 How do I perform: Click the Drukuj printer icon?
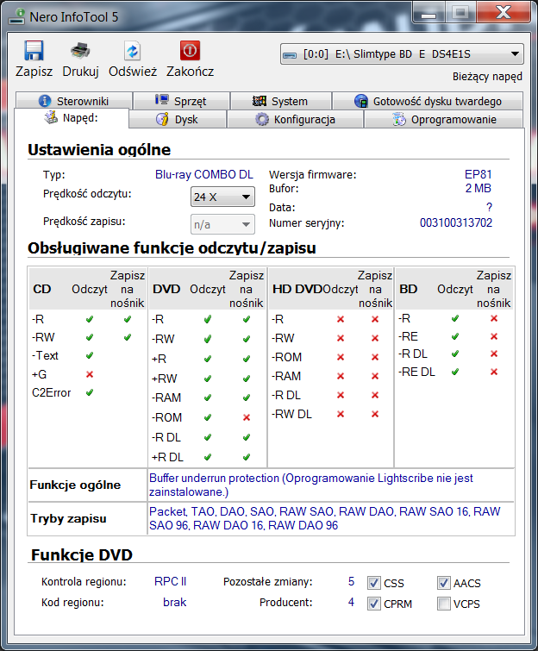pyautogui.click(x=80, y=51)
